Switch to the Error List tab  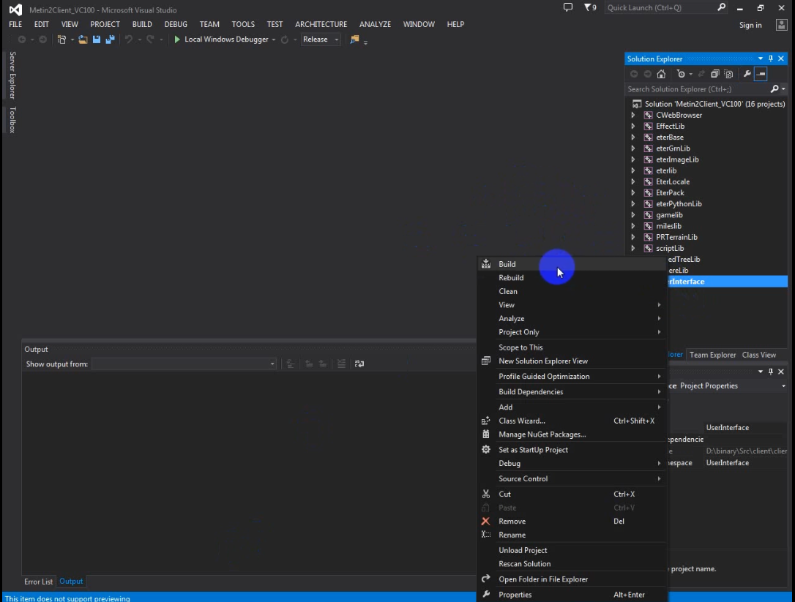[x=39, y=582]
